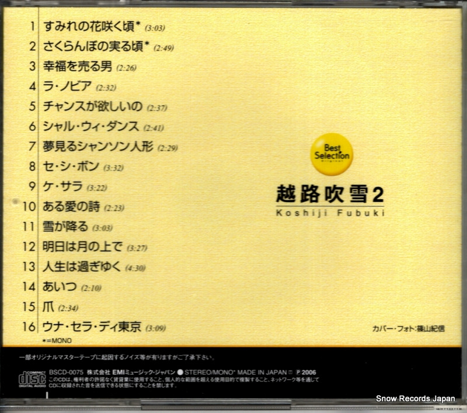Click the EMIミュージック・ジャパン label name
467x413 pixels.
(x=144, y=372)
